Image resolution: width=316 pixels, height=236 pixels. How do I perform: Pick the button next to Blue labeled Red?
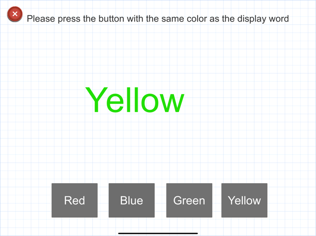coord(75,200)
